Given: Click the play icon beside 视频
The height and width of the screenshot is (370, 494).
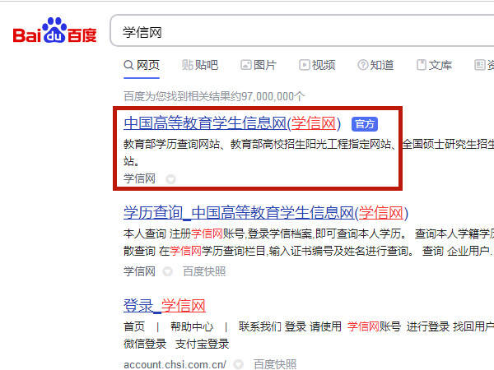Looking at the screenshot, I should [305, 65].
